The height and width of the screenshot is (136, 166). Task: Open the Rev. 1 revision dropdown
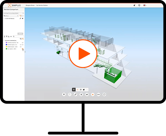pyautogui.click(x=12, y=16)
